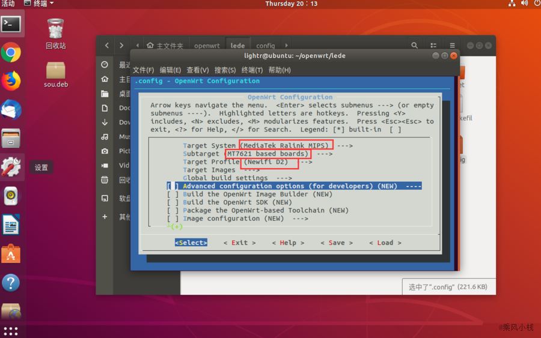Open the network status tray icon
This screenshot has width=541, height=338.
[x=512, y=4]
